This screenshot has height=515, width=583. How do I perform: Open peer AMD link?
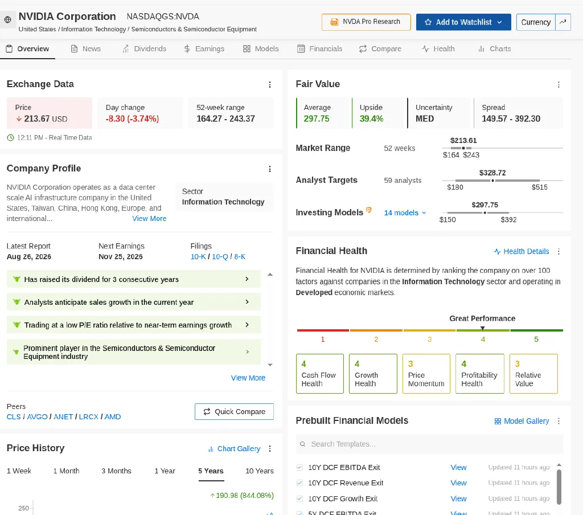coord(113,417)
